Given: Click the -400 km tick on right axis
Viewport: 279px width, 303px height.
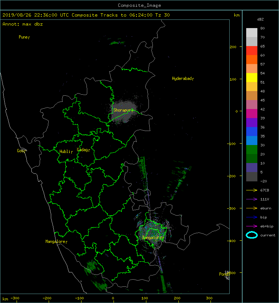Looking at the screenshot, I should pyautogui.click(x=231, y=241).
